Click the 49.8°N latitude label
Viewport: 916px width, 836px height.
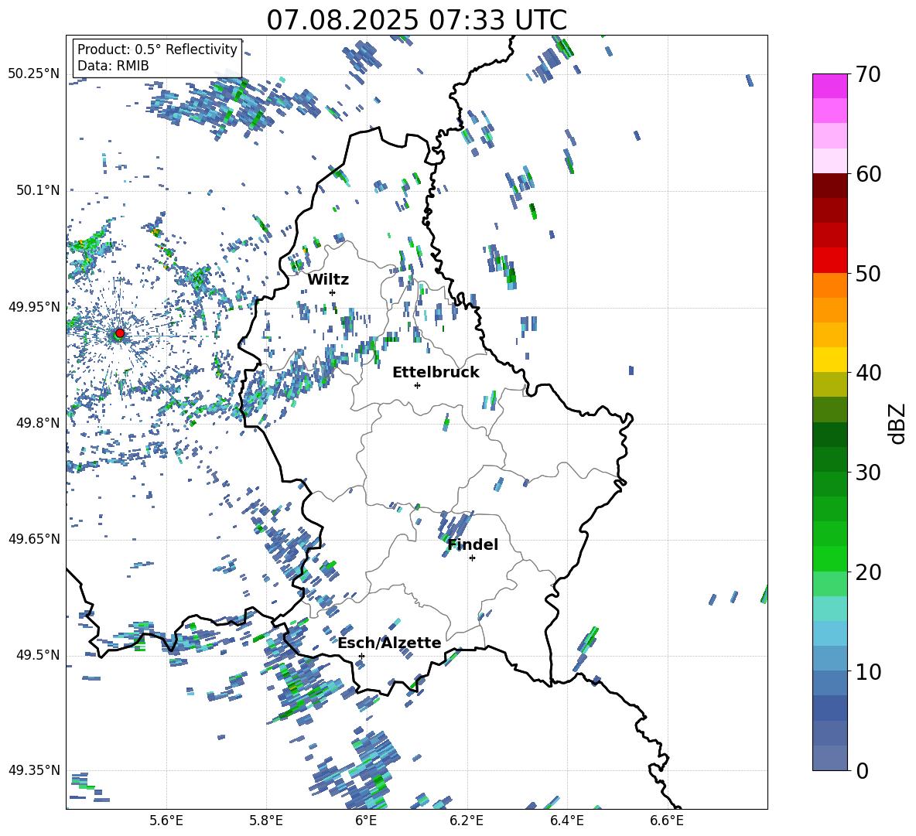37,423
